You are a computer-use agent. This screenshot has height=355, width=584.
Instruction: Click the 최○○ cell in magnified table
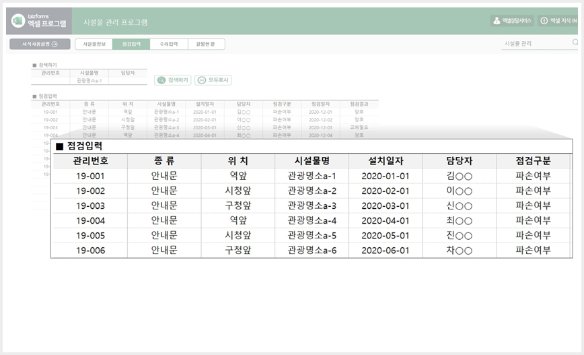460,221
